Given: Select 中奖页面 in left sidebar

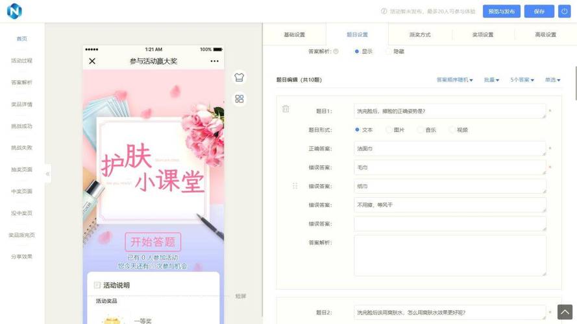Looking at the screenshot, I should coord(21,191).
